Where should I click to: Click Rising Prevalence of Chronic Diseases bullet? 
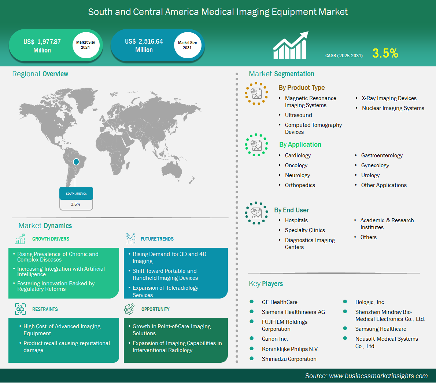(x=58, y=257)
